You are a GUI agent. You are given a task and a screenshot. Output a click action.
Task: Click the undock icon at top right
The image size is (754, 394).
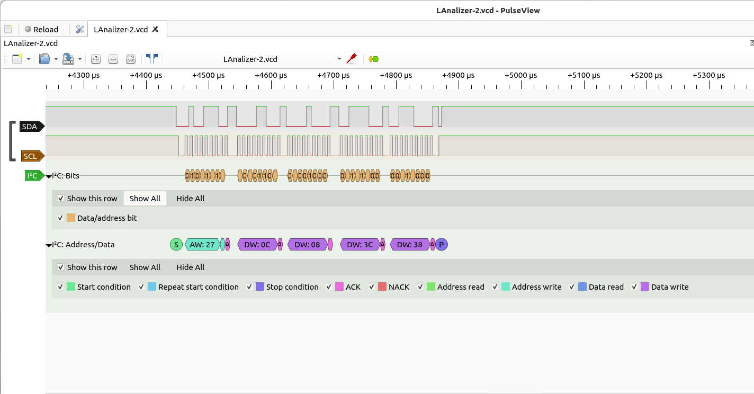click(x=751, y=43)
